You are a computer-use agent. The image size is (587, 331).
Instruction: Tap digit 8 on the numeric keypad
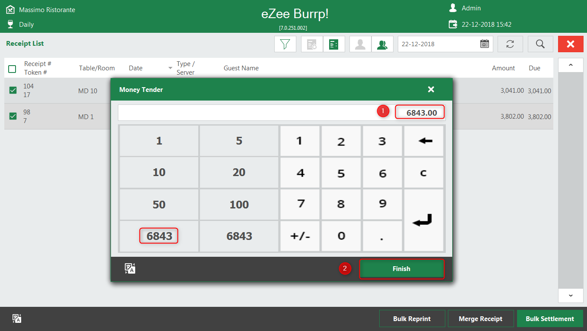click(341, 204)
